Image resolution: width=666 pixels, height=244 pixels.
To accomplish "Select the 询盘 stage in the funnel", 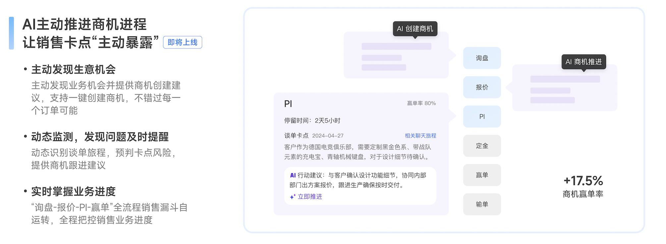I will (482, 58).
